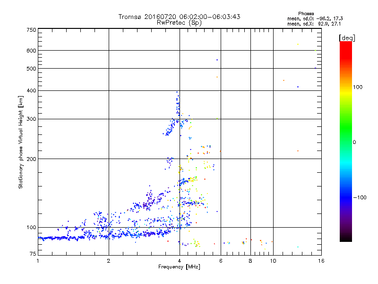The image size is (378, 284).
Task: Click the '100' y-axis label
Action: [x=31, y=227]
